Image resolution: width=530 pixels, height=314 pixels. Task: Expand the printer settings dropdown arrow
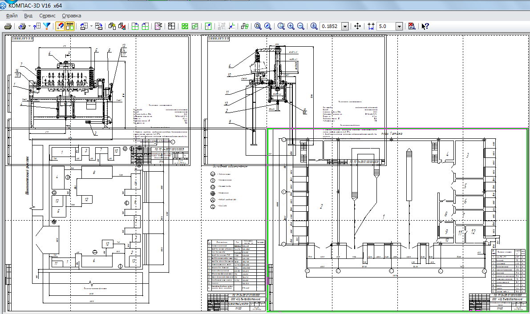click(x=29, y=26)
